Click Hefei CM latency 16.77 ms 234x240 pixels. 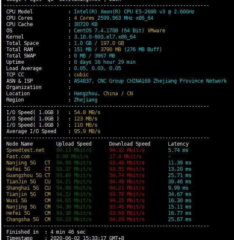tap(180, 213)
